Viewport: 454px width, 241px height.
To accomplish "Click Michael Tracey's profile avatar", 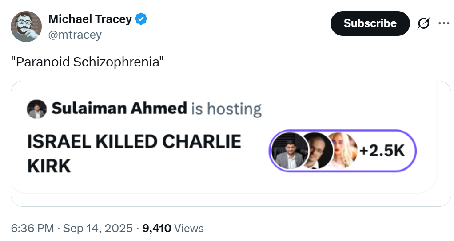I will coord(26,27).
